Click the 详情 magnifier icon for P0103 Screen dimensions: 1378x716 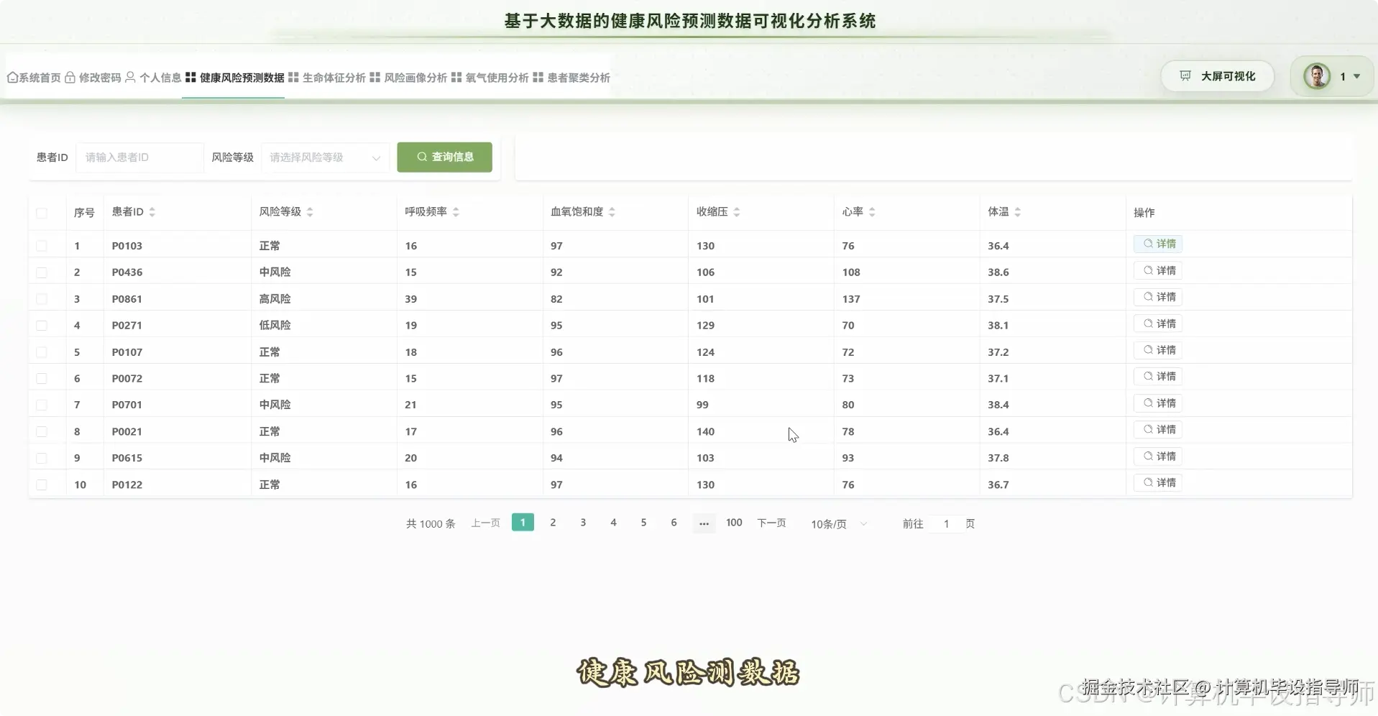(1147, 244)
